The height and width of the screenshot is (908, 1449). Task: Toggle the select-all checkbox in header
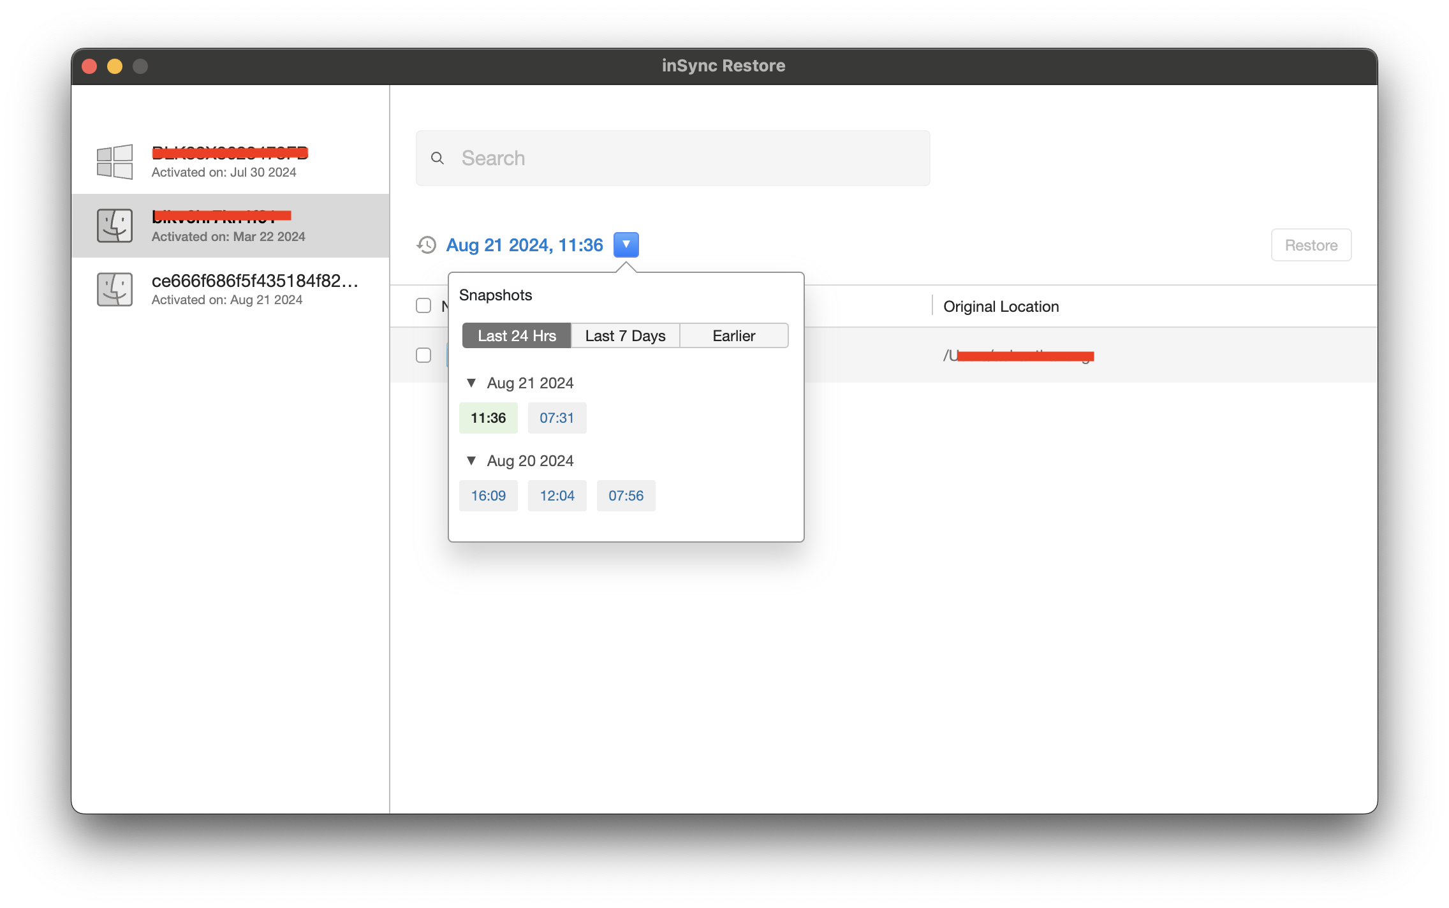[x=423, y=305]
